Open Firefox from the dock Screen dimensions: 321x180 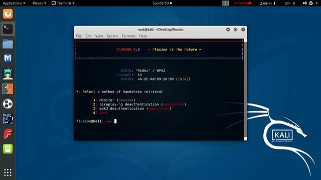point(8,14)
